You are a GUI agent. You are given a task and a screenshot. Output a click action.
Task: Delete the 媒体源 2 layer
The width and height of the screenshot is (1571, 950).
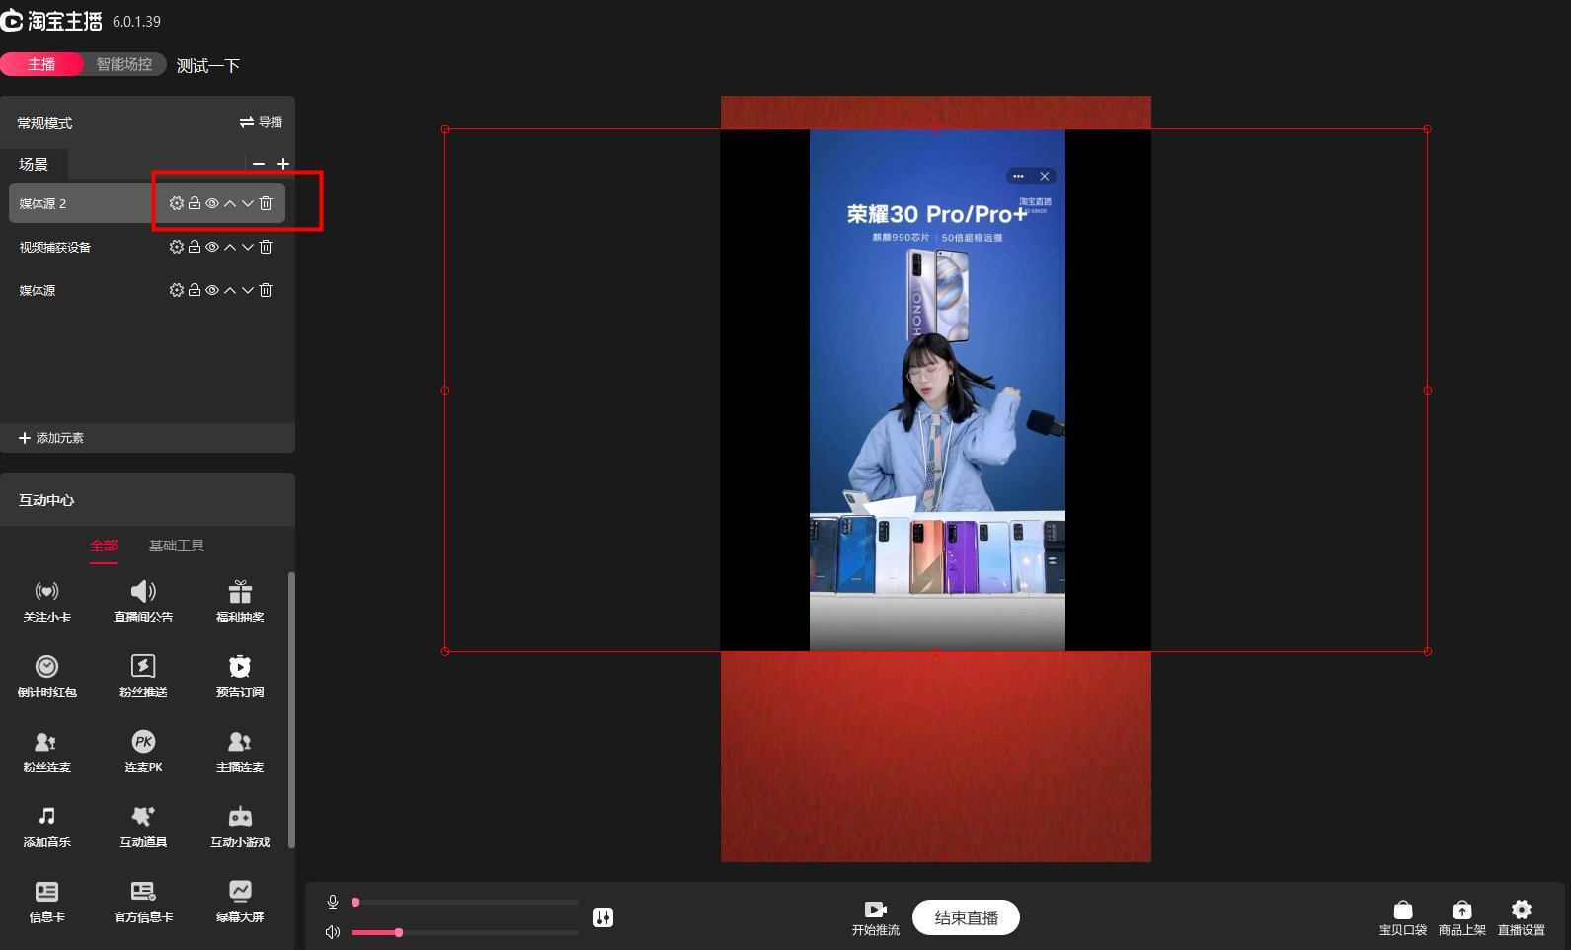pos(266,203)
